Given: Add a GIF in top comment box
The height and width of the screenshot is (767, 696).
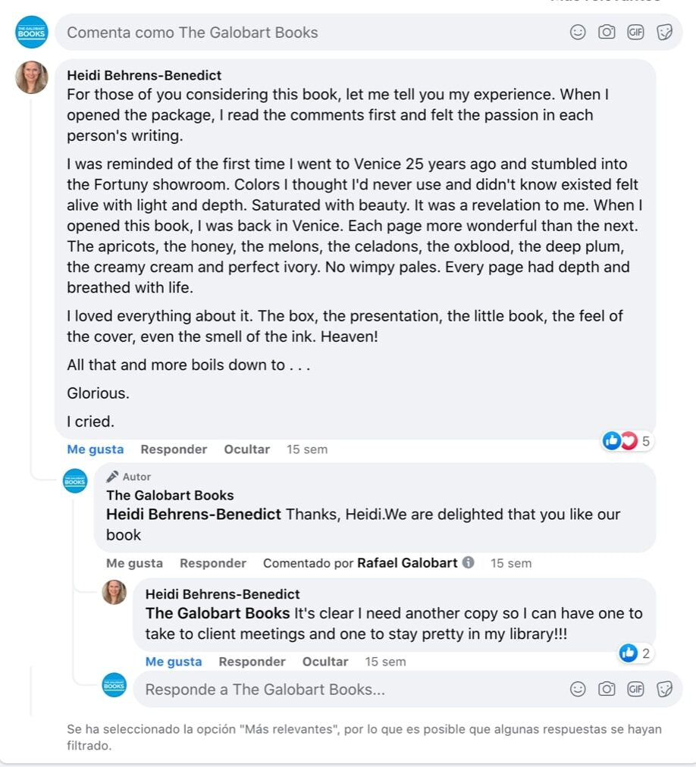Looking at the screenshot, I should coord(635,33).
